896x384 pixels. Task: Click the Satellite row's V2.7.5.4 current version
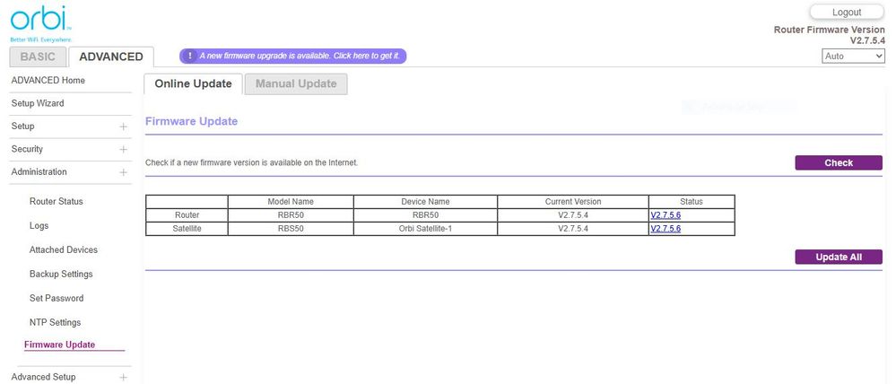pyautogui.click(x=573, y=229)
